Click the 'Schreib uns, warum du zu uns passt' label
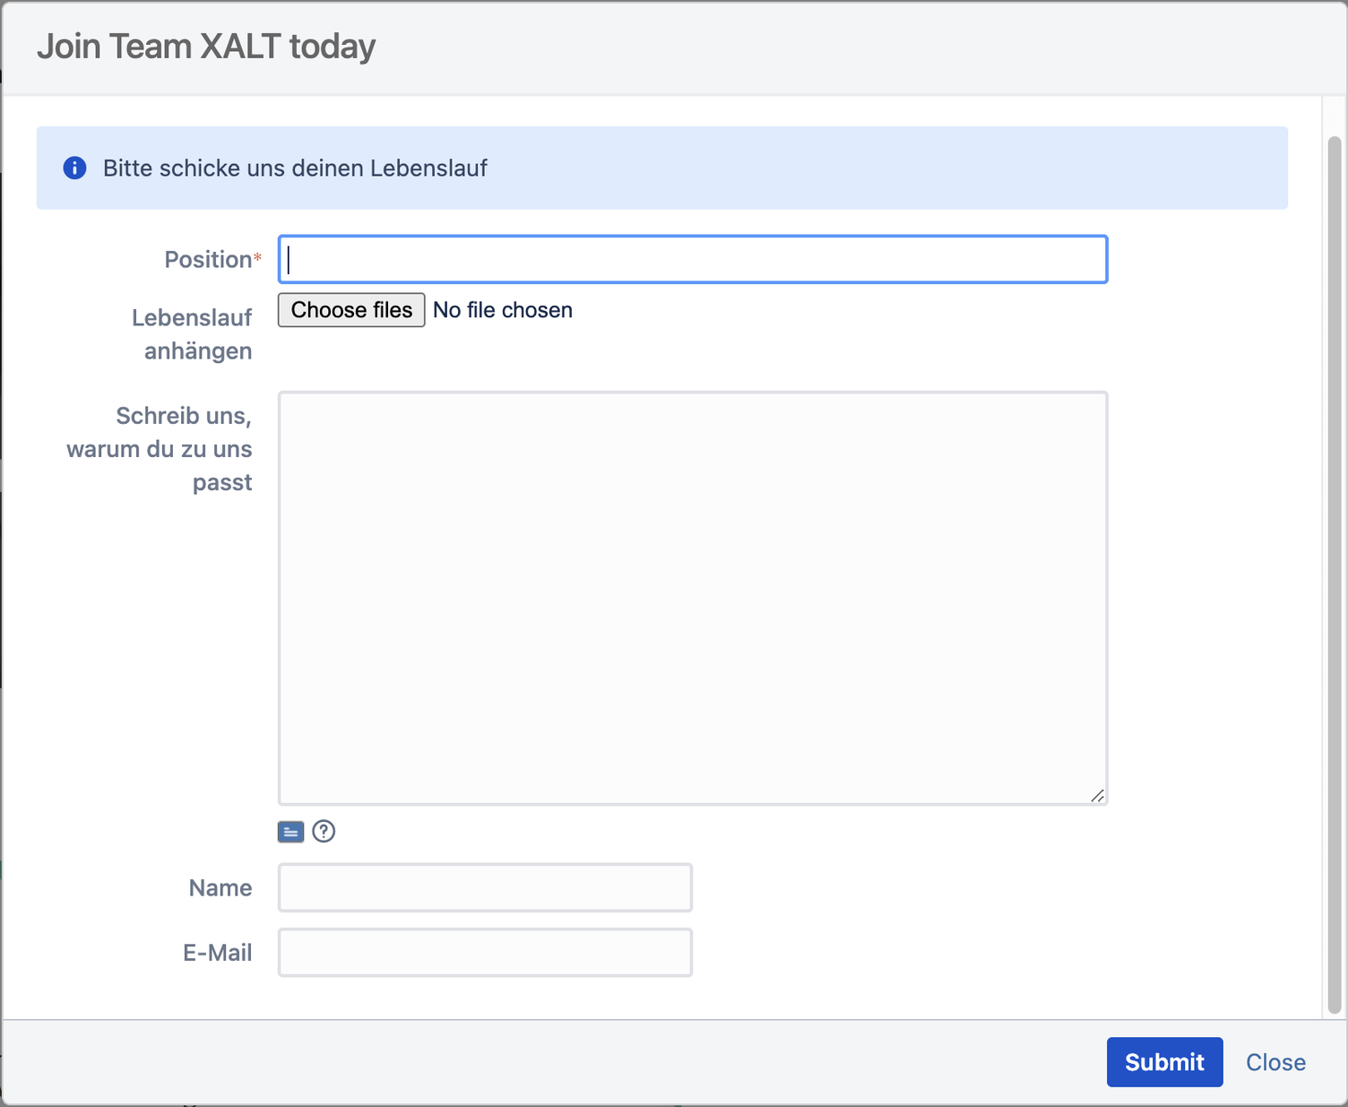The image size is (1348, 1107). tap(160, 449)
